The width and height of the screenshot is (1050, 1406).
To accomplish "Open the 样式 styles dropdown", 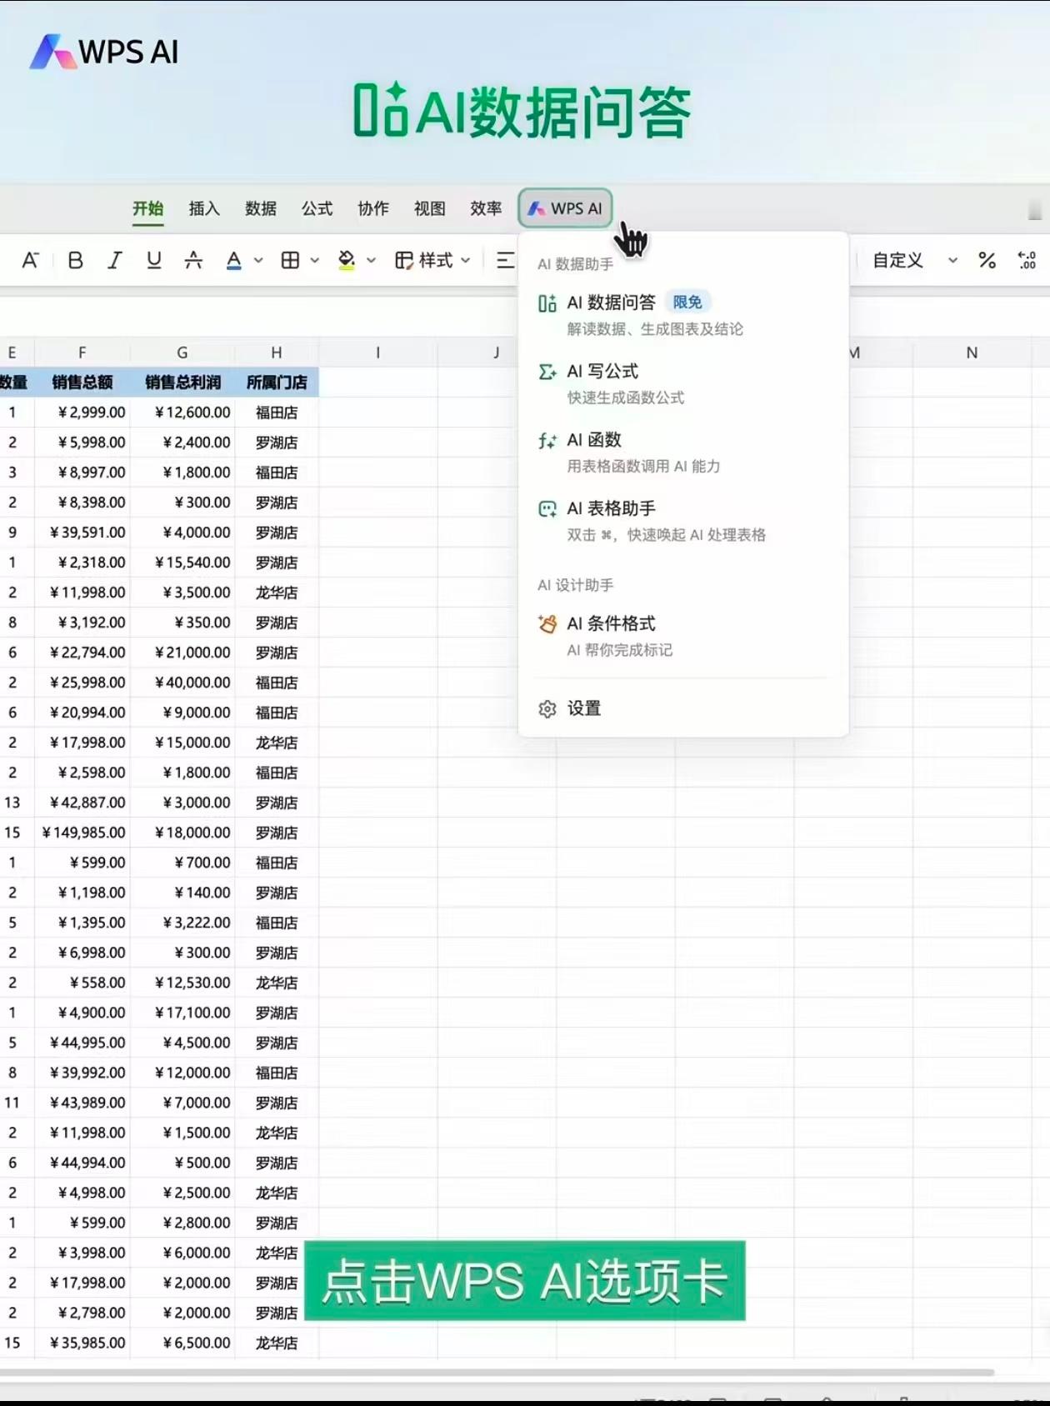I will (x=432, y=260).
